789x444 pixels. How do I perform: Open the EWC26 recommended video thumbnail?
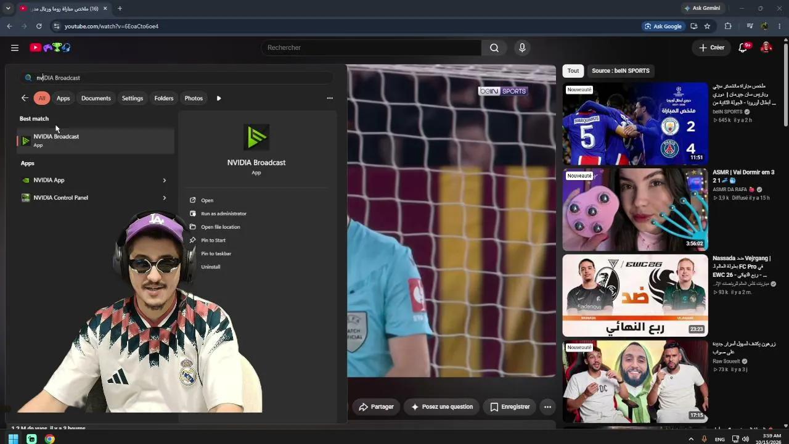tap(635, 295)
